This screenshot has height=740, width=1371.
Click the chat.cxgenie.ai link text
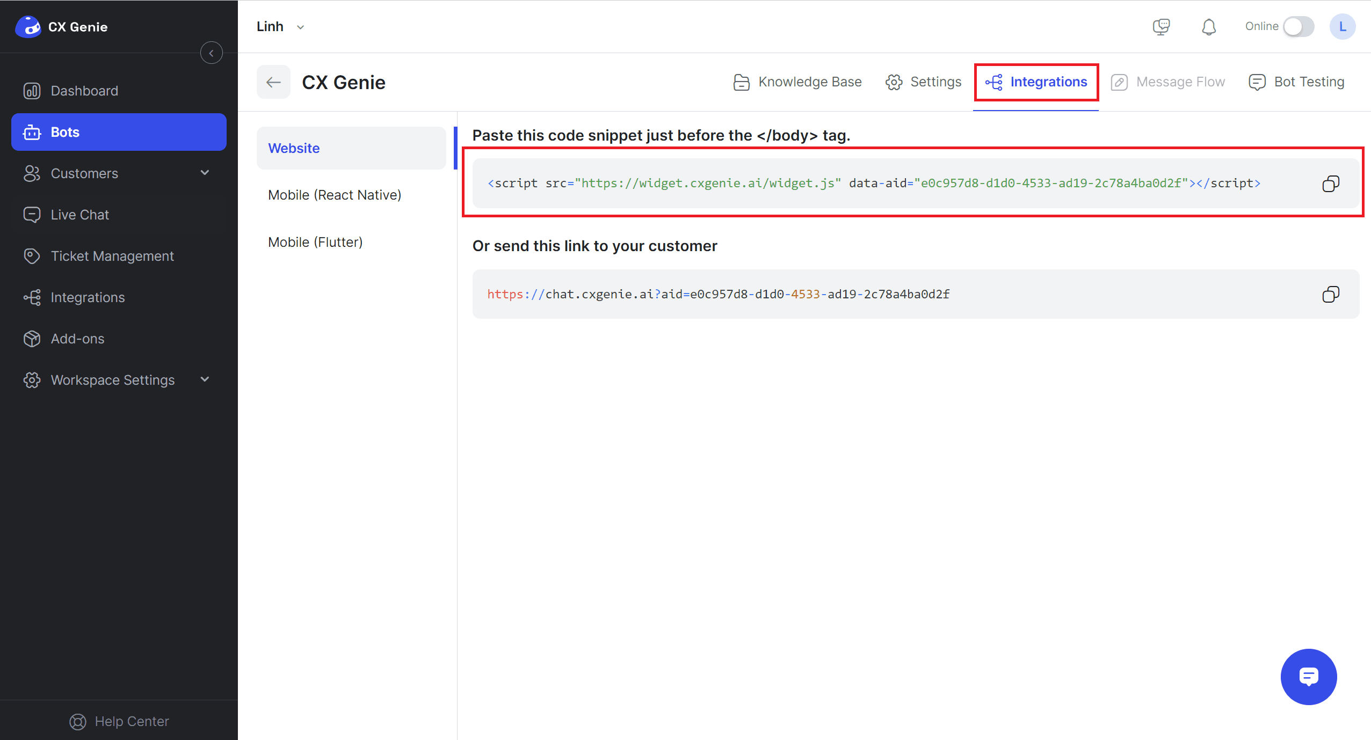(719, 294)
